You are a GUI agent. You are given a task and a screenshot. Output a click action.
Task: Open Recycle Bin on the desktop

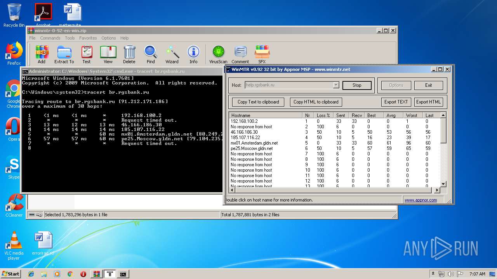pyautogui.click(x=14, y=15)
